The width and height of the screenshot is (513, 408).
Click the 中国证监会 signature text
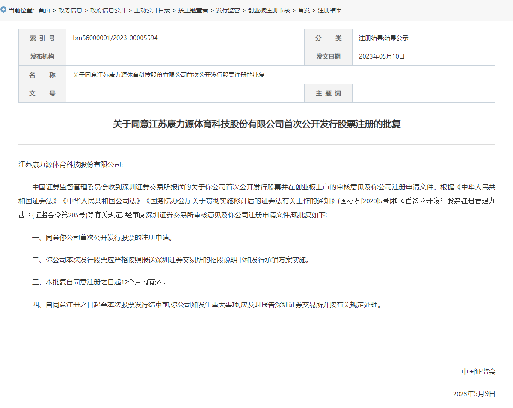tap(478, 372)
